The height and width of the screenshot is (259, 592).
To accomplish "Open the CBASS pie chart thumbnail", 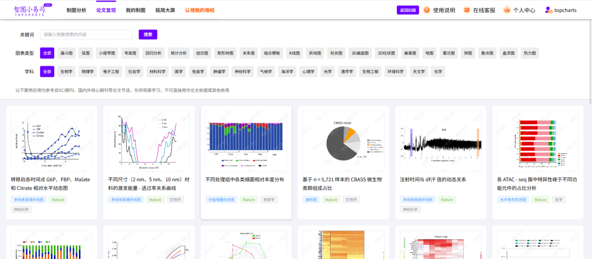I will (344, 141).
